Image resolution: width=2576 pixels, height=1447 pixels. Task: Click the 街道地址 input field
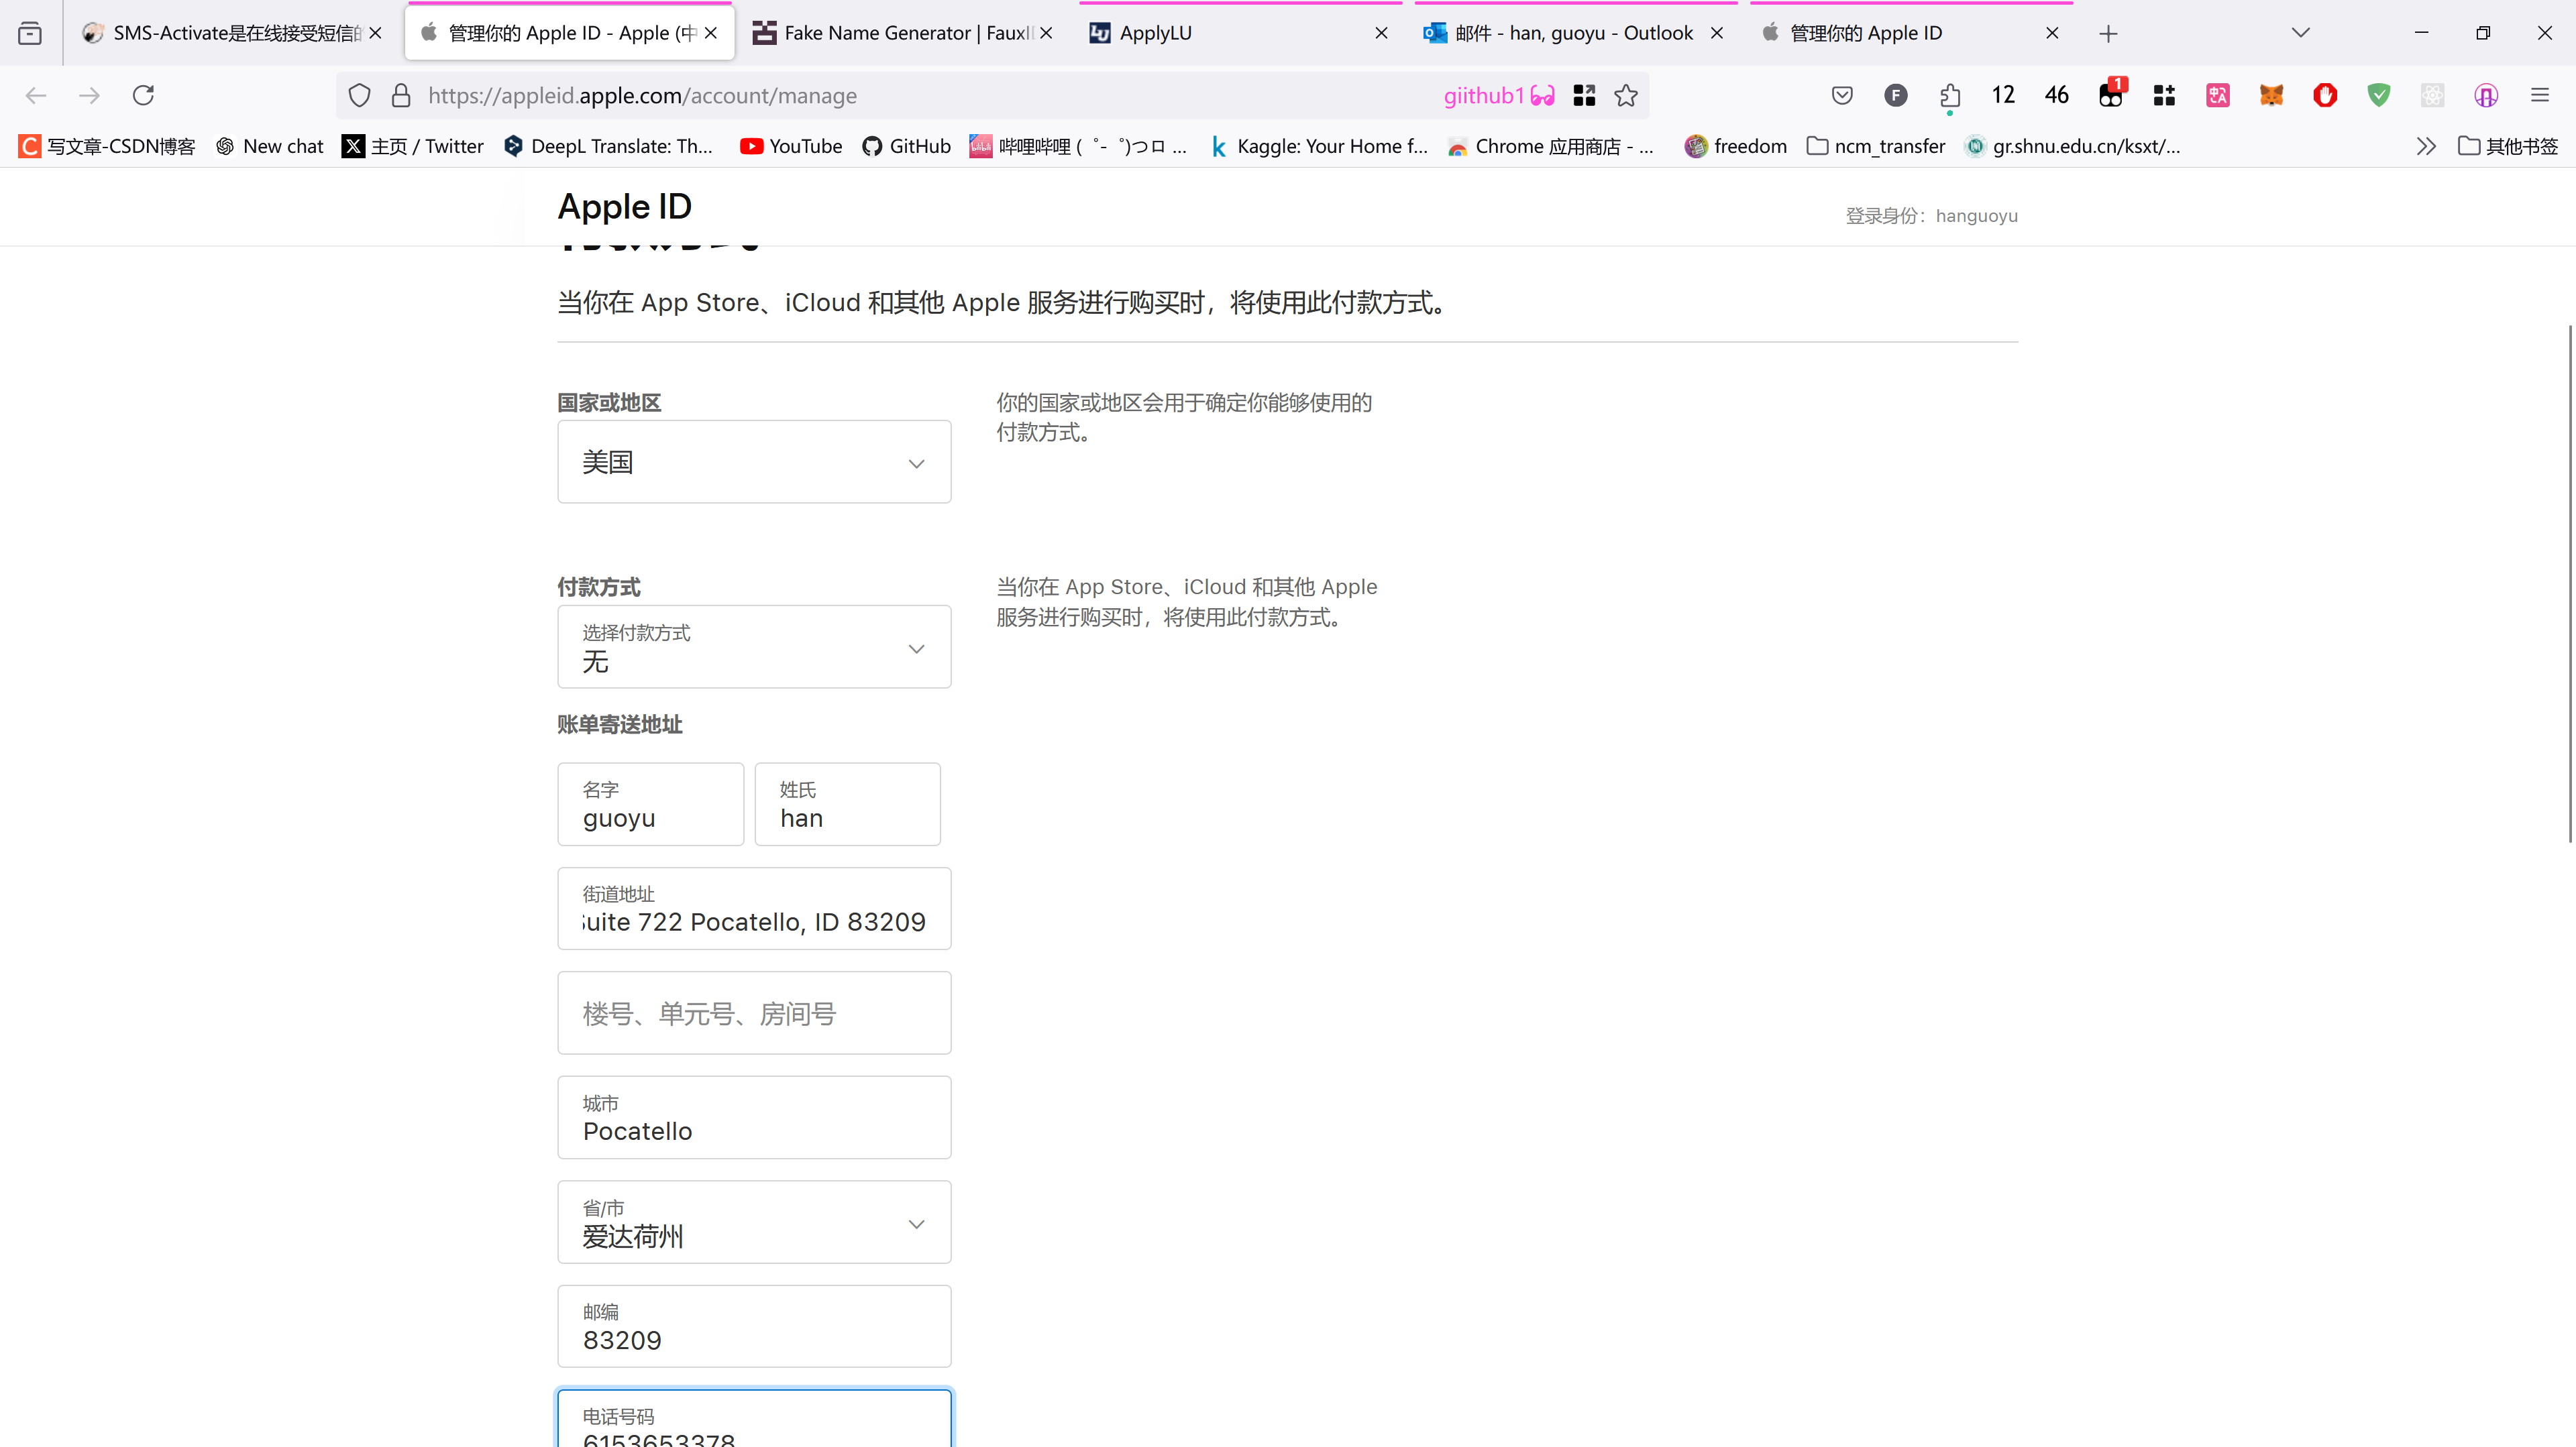[754, 909]
